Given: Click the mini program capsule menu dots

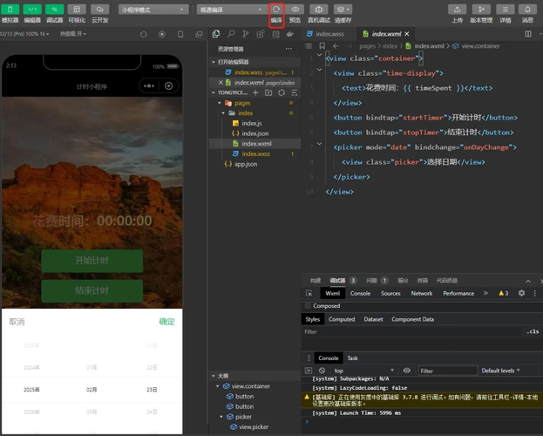Looking at the screenshot, I should 148,86.
